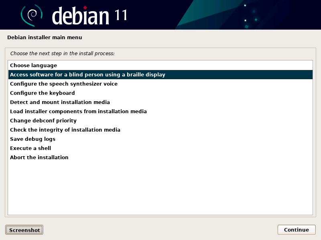This screenshot has width=321, height=240.
Task: Select braille display access software entry
Action: [x=160, y=74]
